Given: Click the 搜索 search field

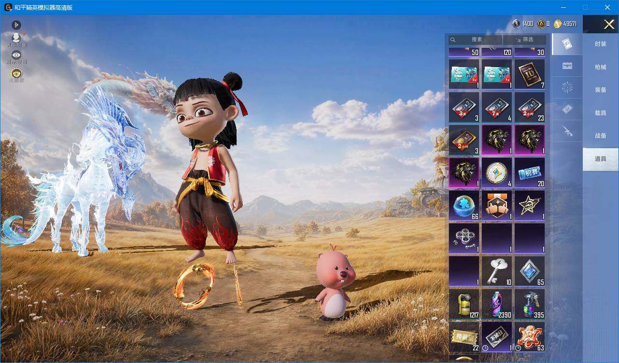Looking at the screenshot, I should pyautogui.click(x=476, y=40).
